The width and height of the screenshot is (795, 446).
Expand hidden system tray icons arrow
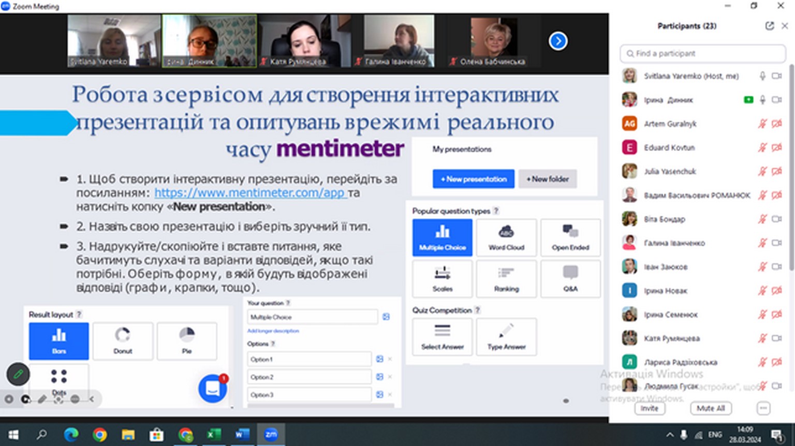pos(670,435)
